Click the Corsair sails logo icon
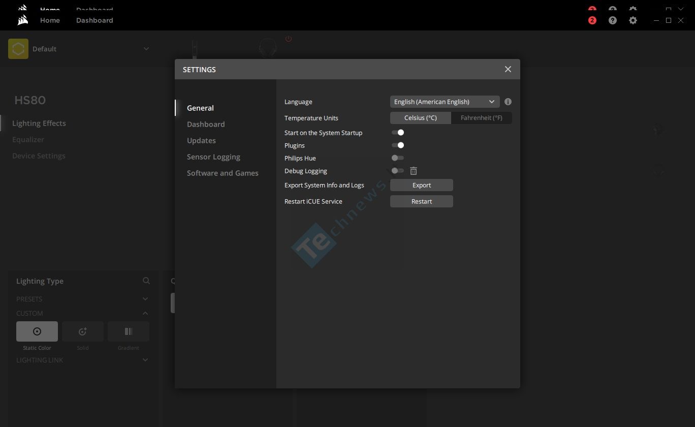 pyautogui.click(x=22, y=20)
